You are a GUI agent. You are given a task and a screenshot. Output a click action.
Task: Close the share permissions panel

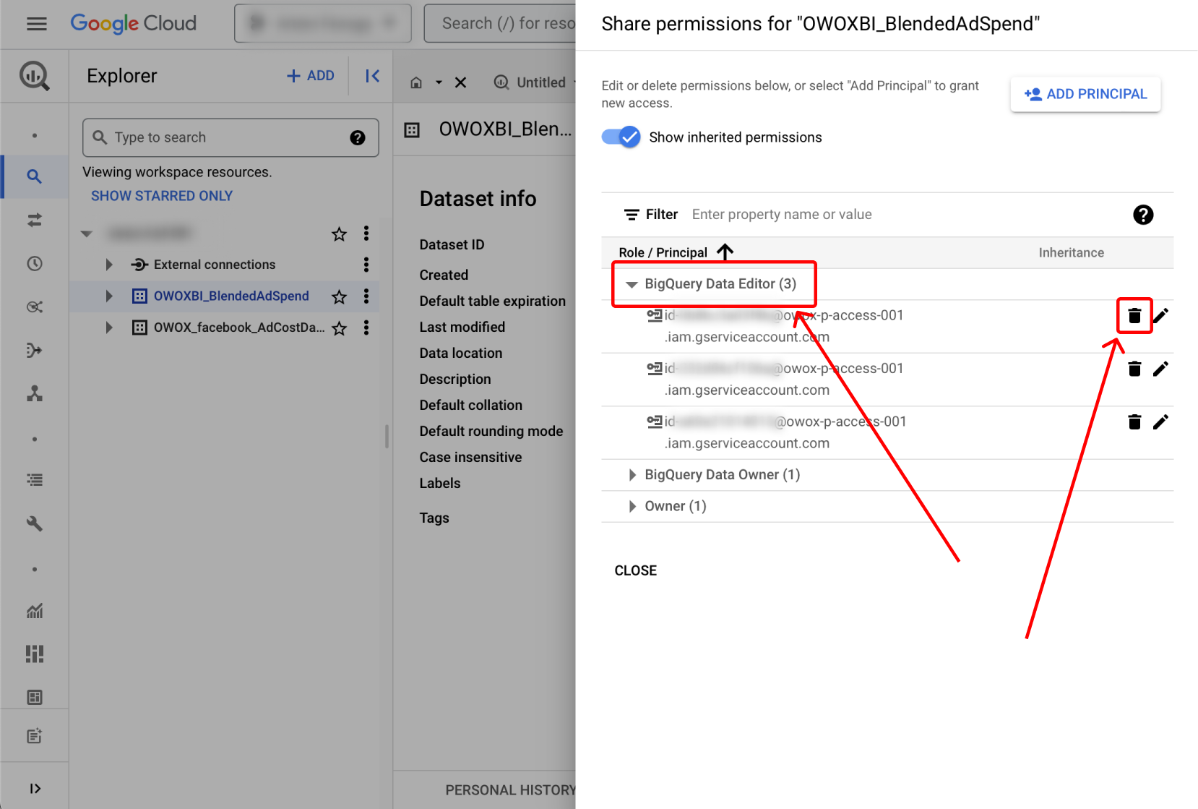coord(636,570)
